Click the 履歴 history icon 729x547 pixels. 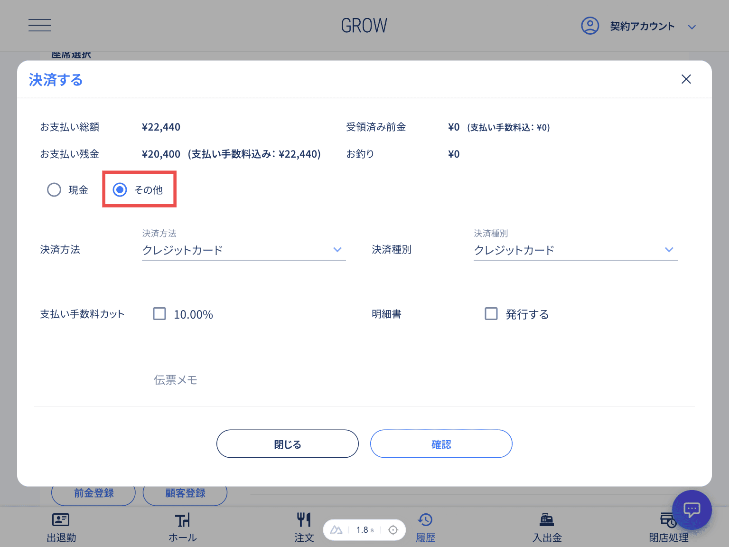[x=425, y=520]
